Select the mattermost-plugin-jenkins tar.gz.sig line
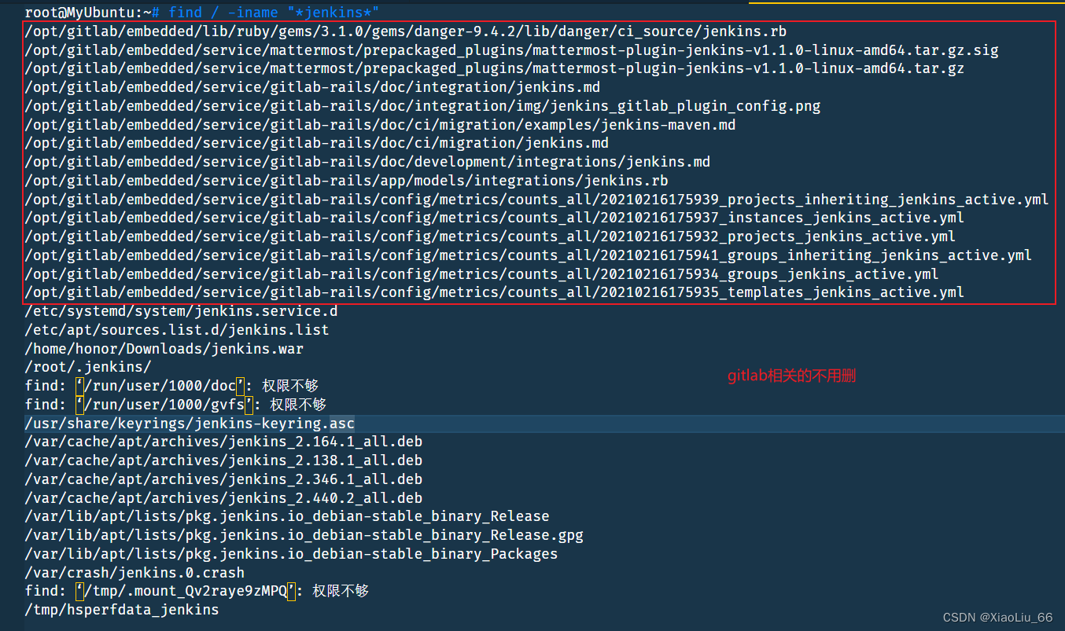 click(511, 50)
